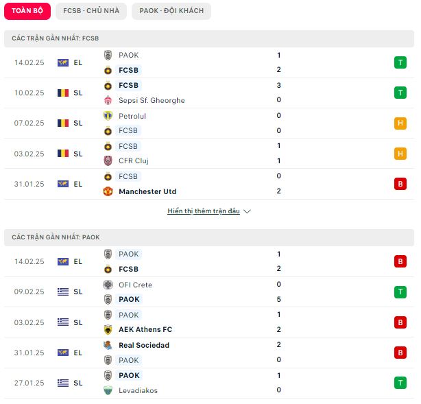
Task: Click the Manchester Utd club crest
Action: 108,191
